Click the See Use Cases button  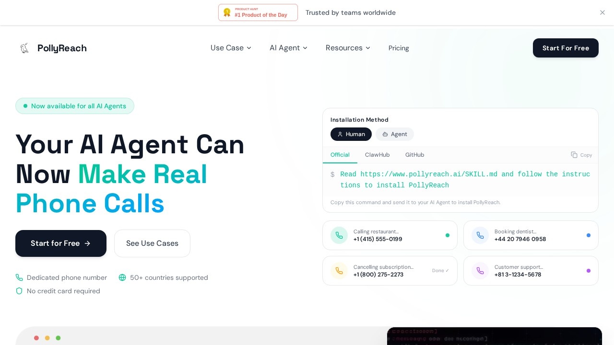(x=152, y=243)
